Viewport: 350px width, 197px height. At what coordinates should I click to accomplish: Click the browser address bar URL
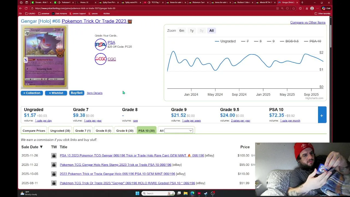75,8
